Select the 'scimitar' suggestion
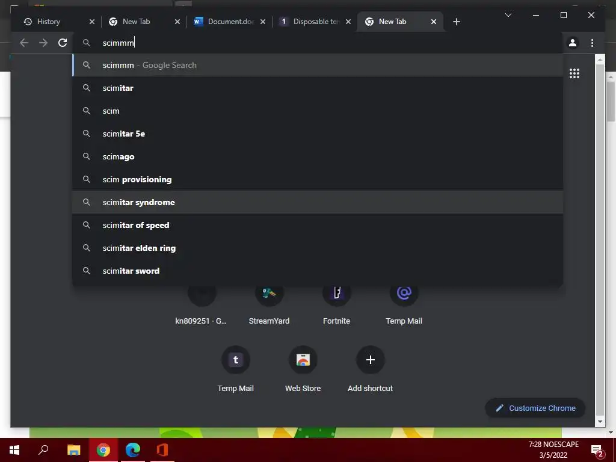The height and width of the screenshot is (462, 616). click(318, 88)
